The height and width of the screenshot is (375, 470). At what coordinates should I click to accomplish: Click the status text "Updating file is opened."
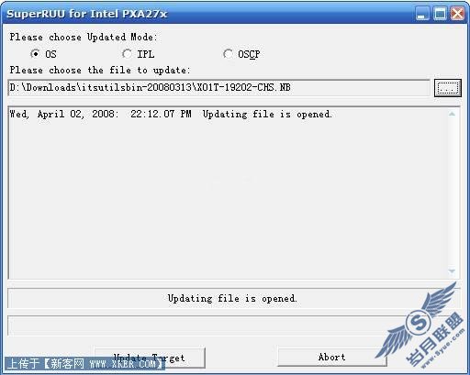pyautogui.click(x=232, y=298)
